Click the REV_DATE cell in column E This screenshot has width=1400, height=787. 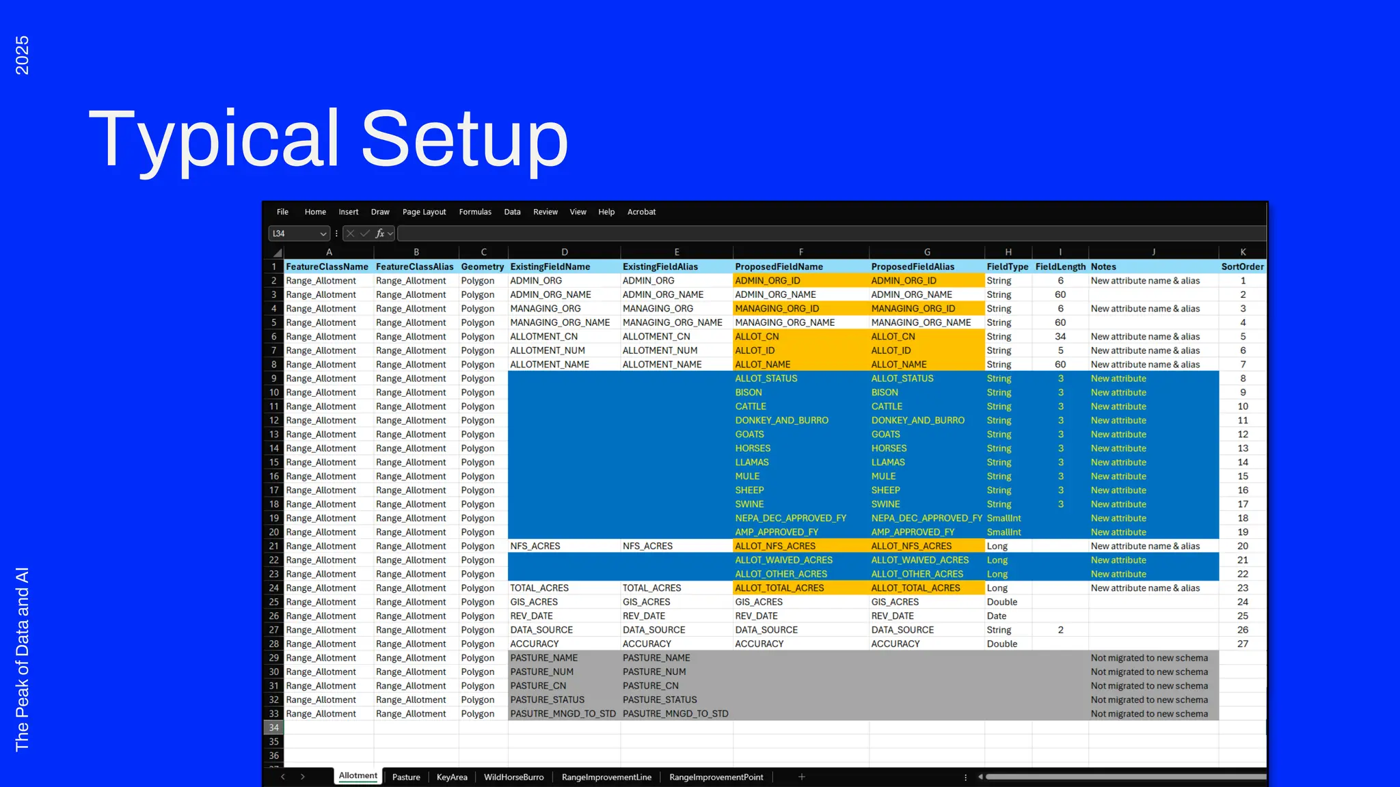tap(676, 616)
